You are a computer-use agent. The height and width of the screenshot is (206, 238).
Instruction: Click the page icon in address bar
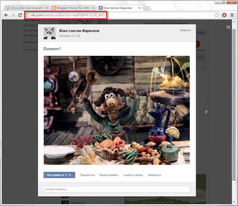pyautogui.click(x=28, y=15)
